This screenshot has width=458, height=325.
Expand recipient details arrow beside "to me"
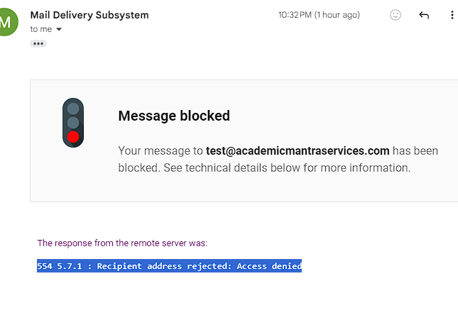point(59,30)
